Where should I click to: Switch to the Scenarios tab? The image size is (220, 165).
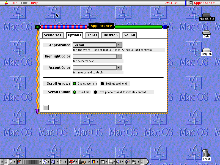[x=53, y=35]
